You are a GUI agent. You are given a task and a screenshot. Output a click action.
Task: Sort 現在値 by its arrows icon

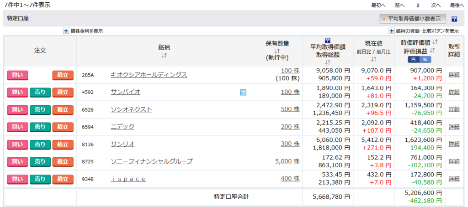click(373, 59)
